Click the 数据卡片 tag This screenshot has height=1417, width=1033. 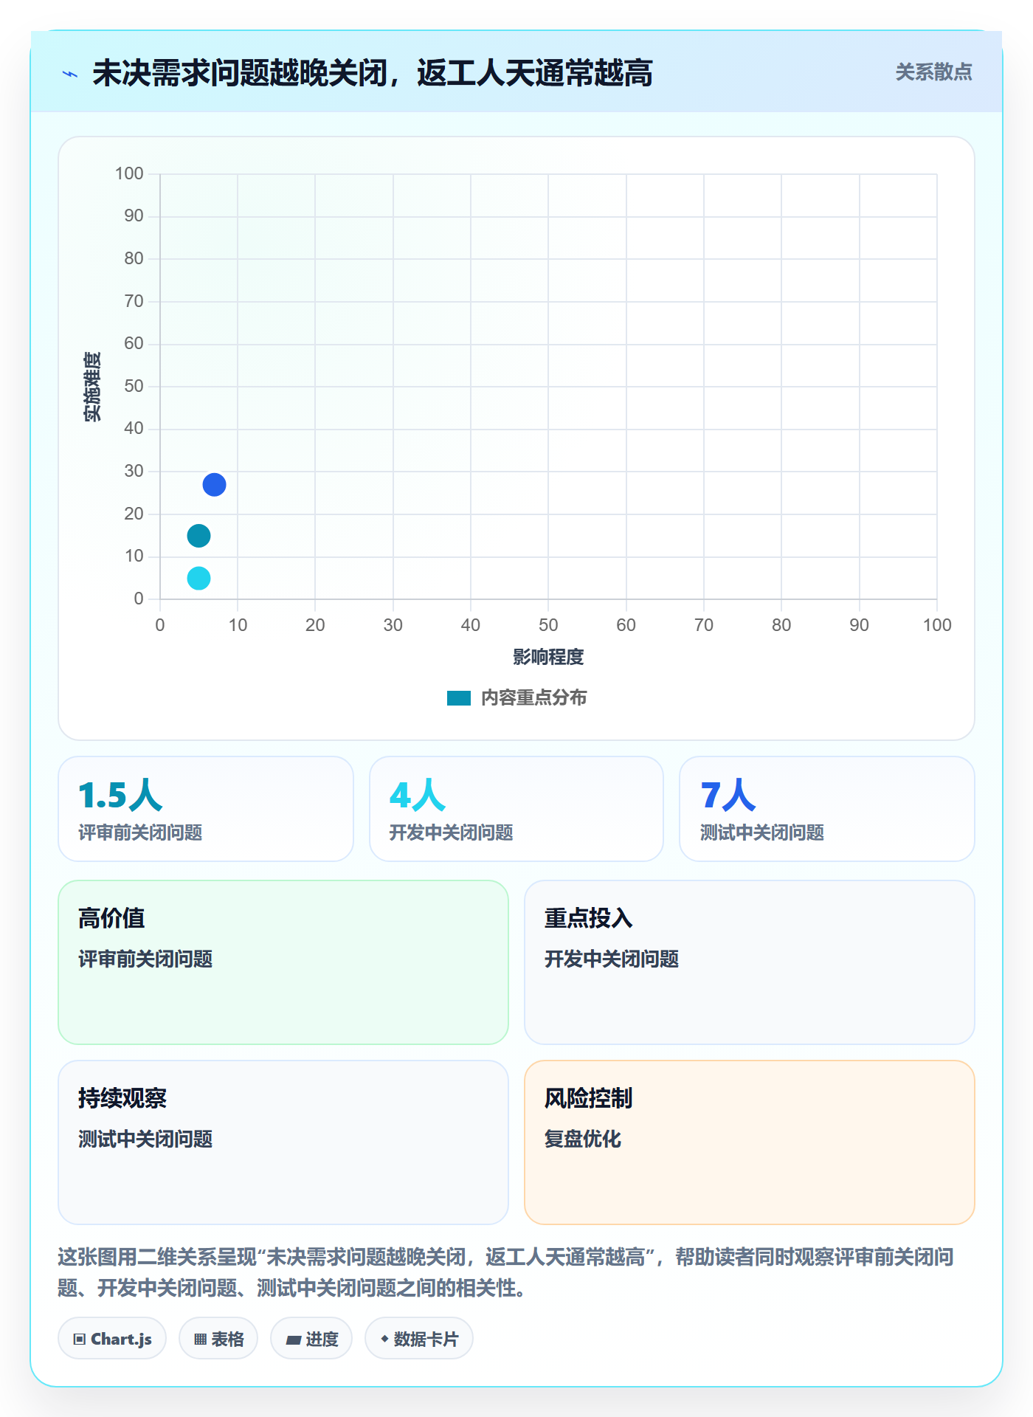[x=419, y=1339]
